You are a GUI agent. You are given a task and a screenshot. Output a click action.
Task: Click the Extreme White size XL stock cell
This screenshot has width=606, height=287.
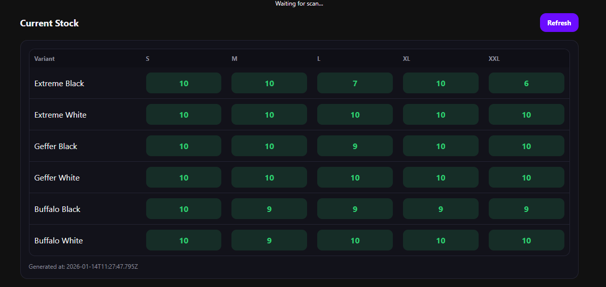[x=441, y=114]
